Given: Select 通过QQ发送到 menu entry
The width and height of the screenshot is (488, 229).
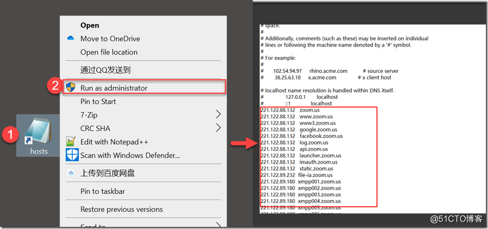Looking at the screenshot, I should 105,70.
